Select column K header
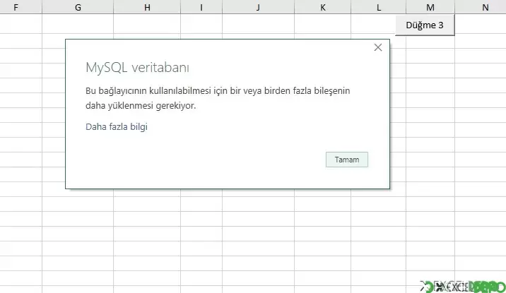 pyautogui.click(x=322, y=7)
